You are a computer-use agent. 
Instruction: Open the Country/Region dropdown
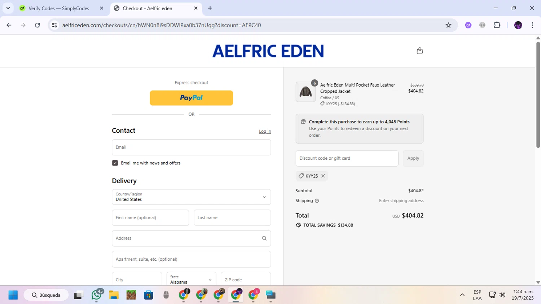(191, 197)
